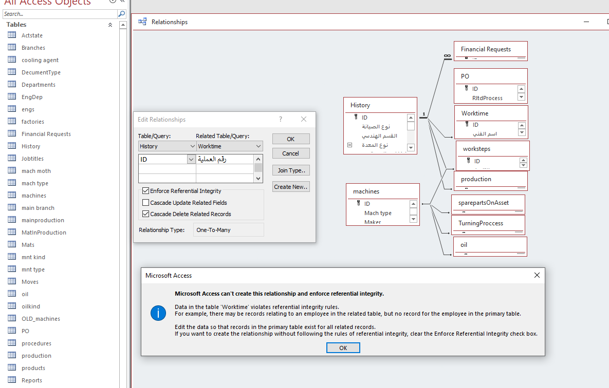Click the Mats table icon

[12, 244]
